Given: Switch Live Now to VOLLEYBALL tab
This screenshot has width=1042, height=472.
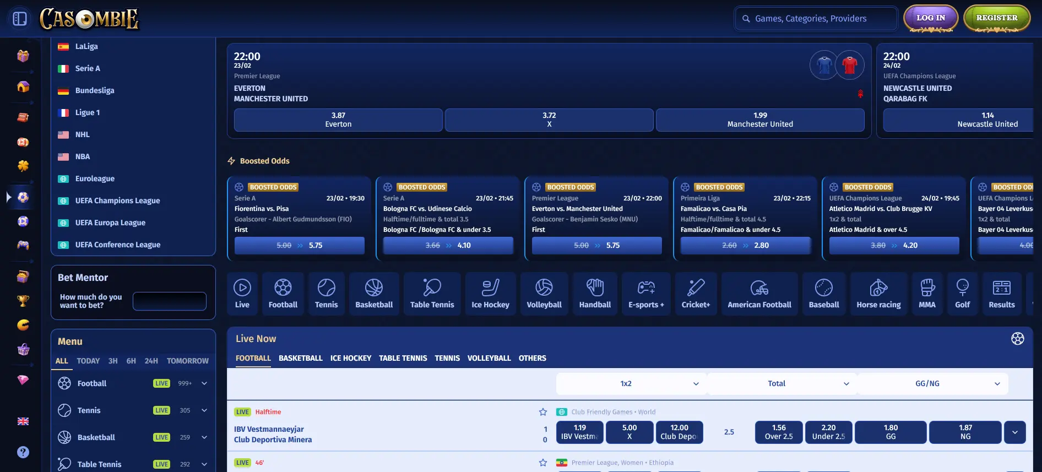Looking at the screenshot, I should point(489,359).
